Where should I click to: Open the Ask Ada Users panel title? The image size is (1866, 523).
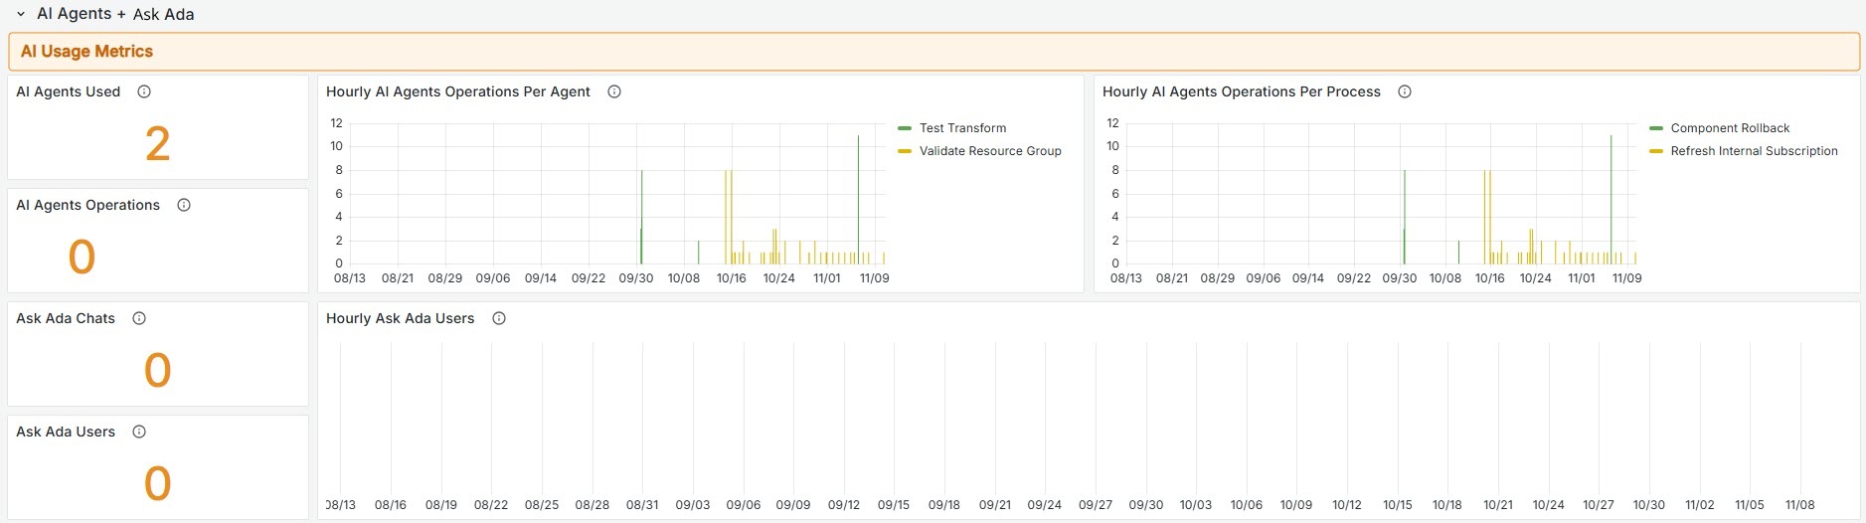[66, 432]
